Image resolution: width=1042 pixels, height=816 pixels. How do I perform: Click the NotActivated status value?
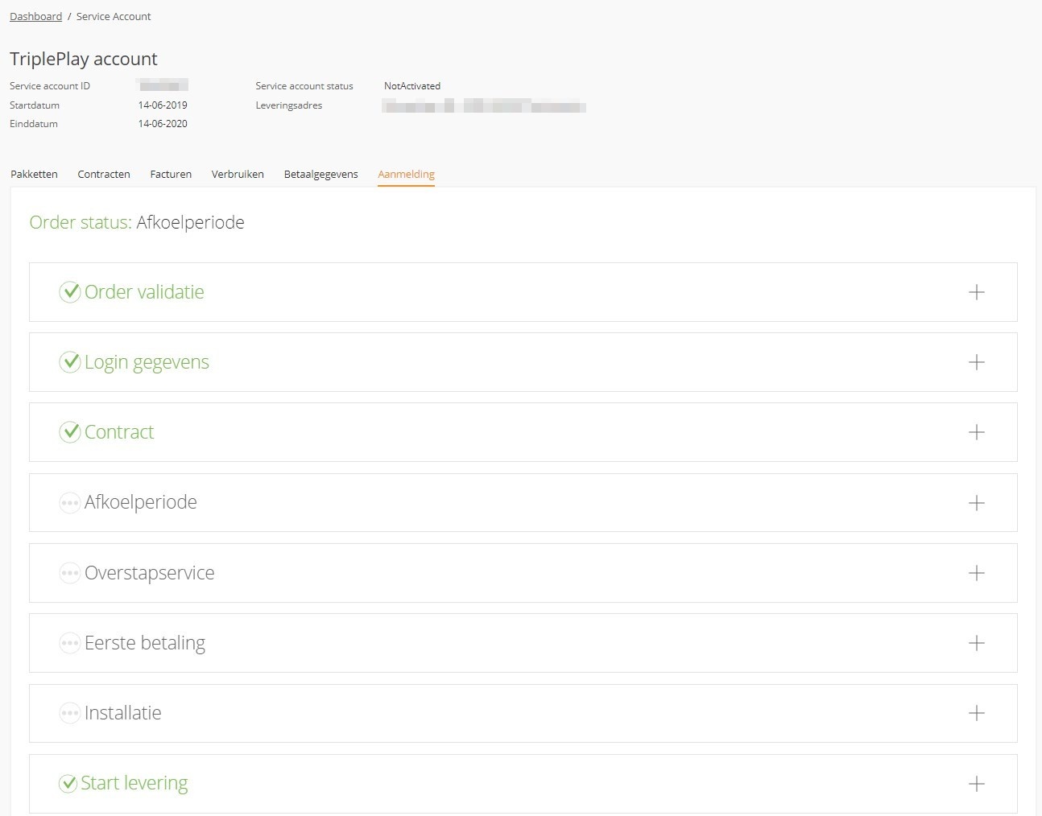point(412,86)
